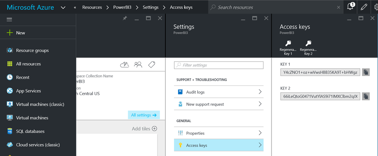Pin the PowerBI3 blade to dashboard
This screenshot has width=378, height=156.
tap(125, 18)
